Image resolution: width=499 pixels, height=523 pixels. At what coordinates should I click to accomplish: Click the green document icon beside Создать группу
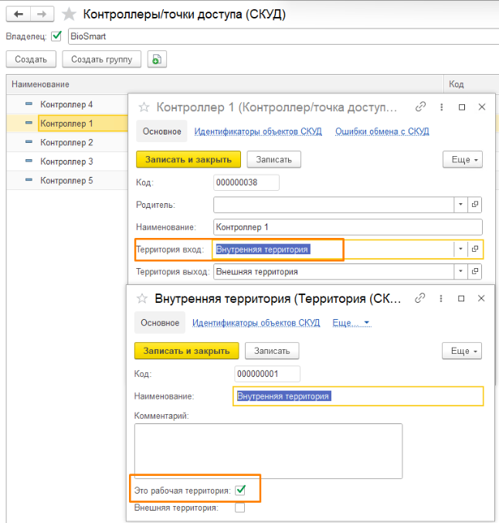(158, 59)
